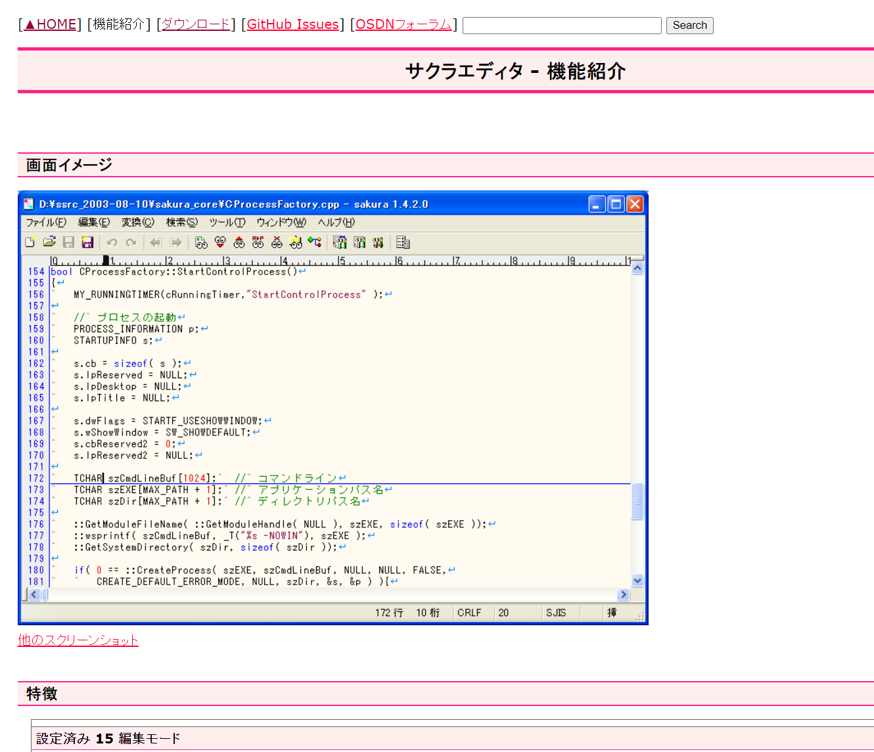874x752 pixels.
Task: Click the Undo arrow icon
Action: click(112, 242)
